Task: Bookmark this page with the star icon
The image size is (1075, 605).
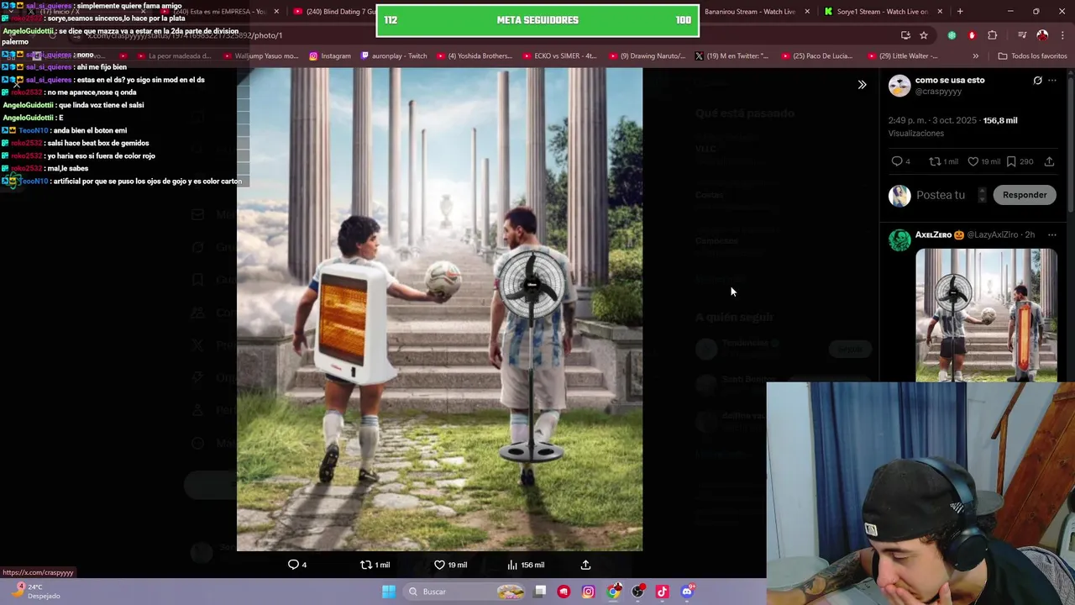Action: (x=924, y=35)
